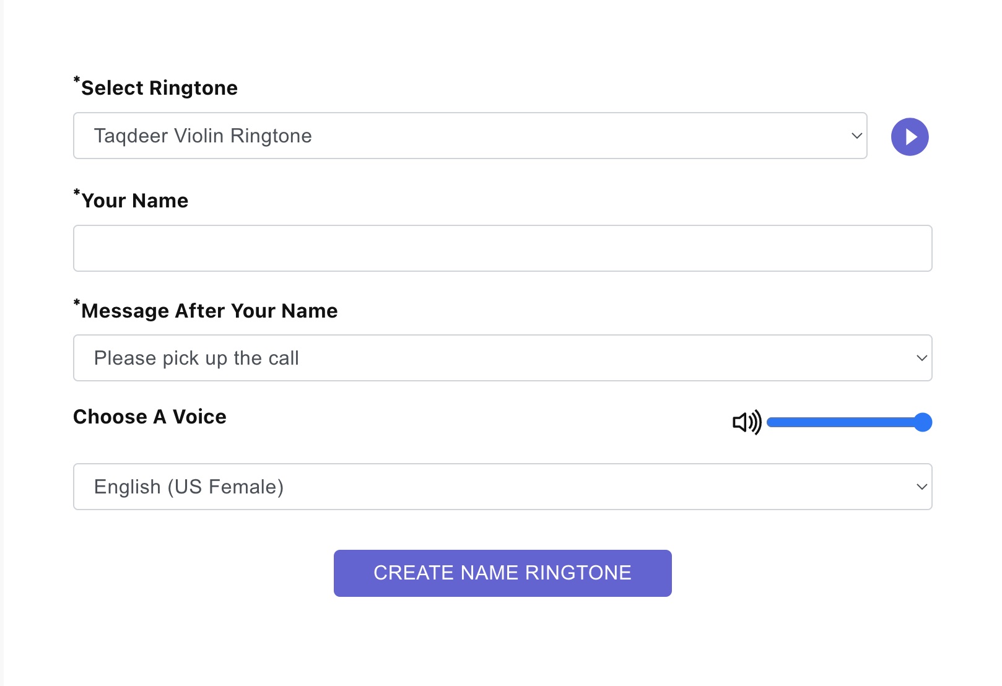Click the speaker volume icon
This screenshot has width=1002, height=686.
[x=747, y=422]
